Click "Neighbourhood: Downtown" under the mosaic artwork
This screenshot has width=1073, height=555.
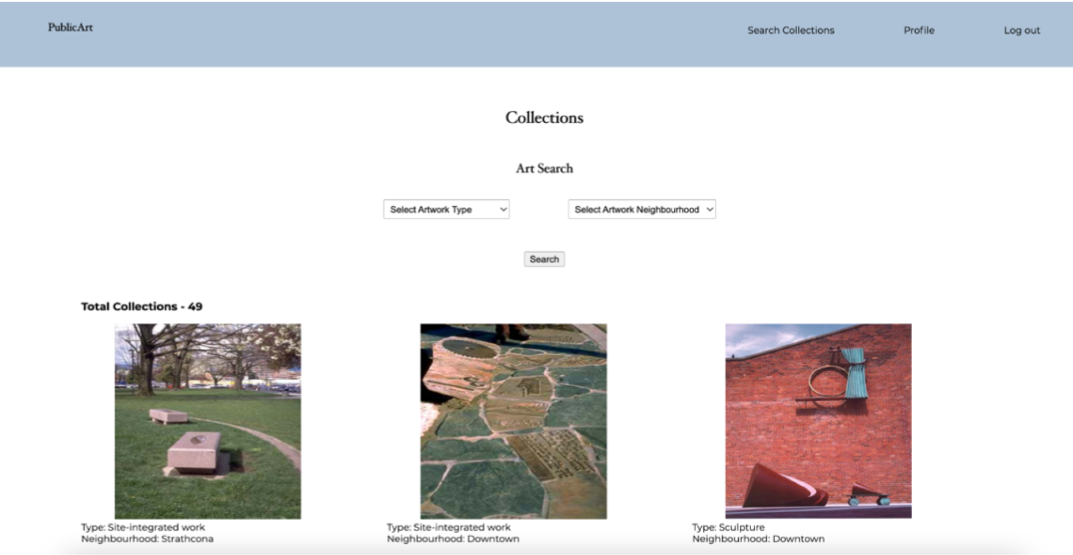click(453, 539)
